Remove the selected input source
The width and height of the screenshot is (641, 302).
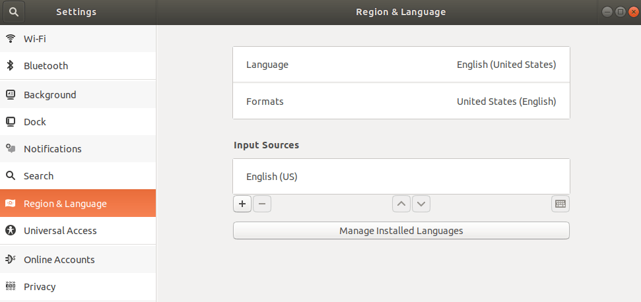262,204
